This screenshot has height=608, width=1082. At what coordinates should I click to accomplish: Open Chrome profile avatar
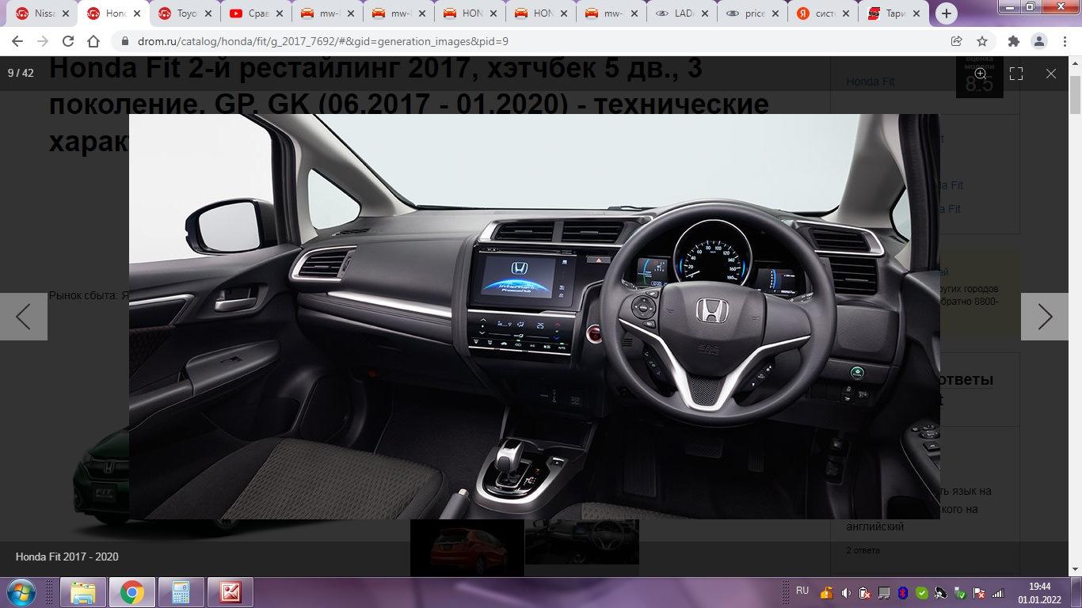[x=1038, y=41]
